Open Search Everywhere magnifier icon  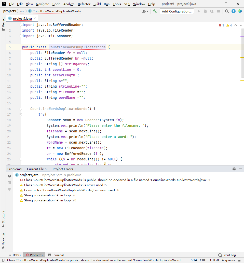[227, 11]
